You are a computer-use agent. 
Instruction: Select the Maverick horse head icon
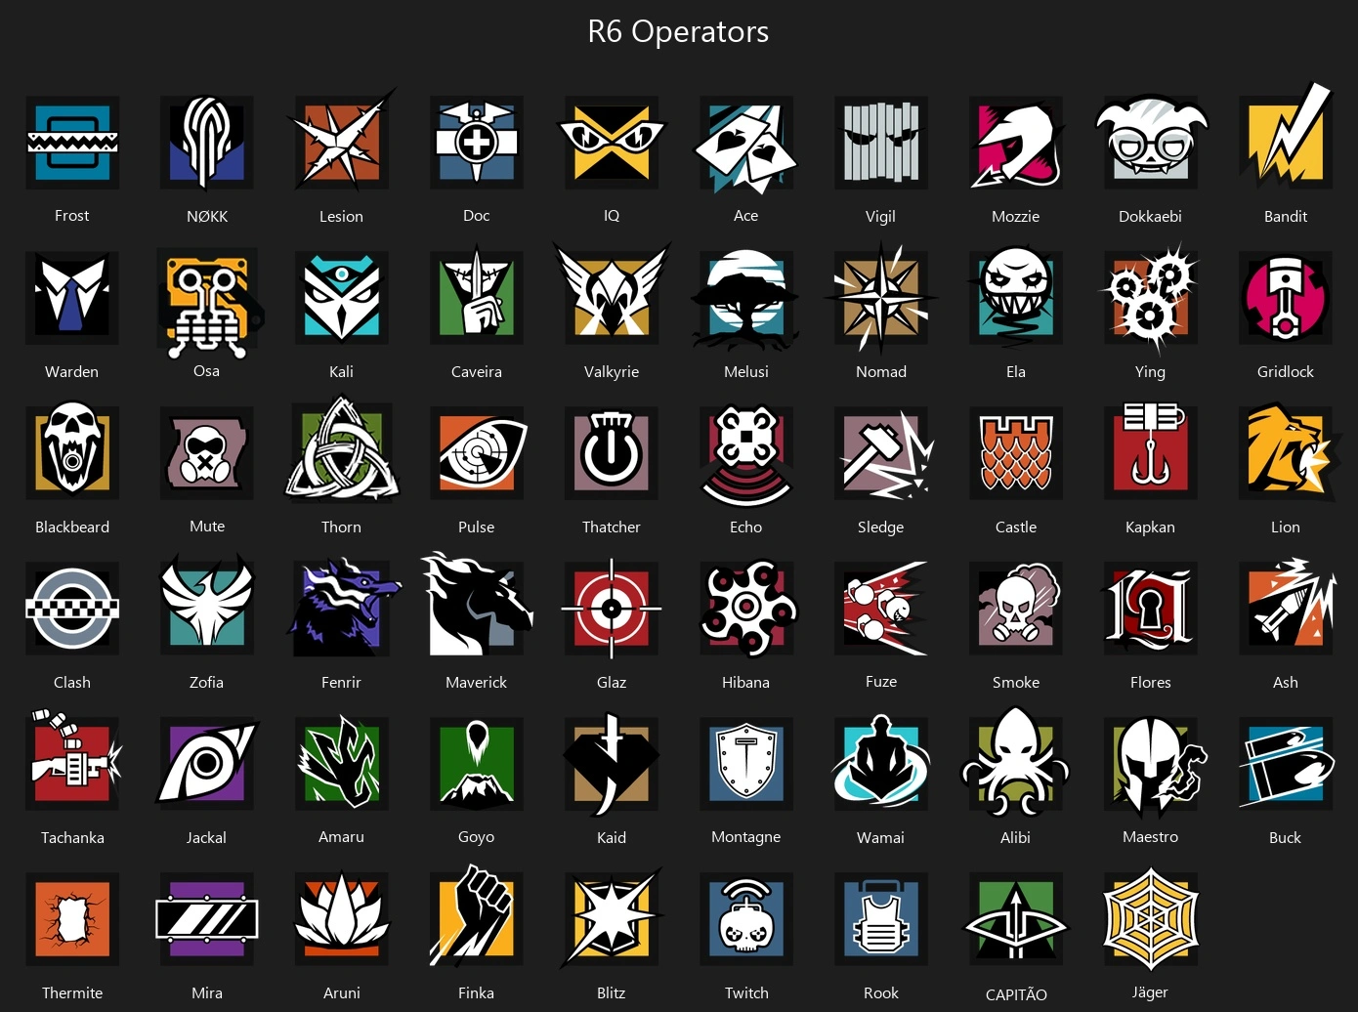477,608
